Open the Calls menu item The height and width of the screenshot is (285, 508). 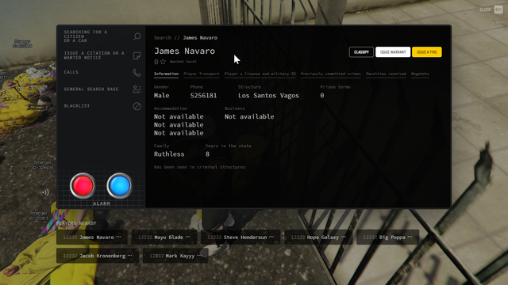click(x=102, y=72)
